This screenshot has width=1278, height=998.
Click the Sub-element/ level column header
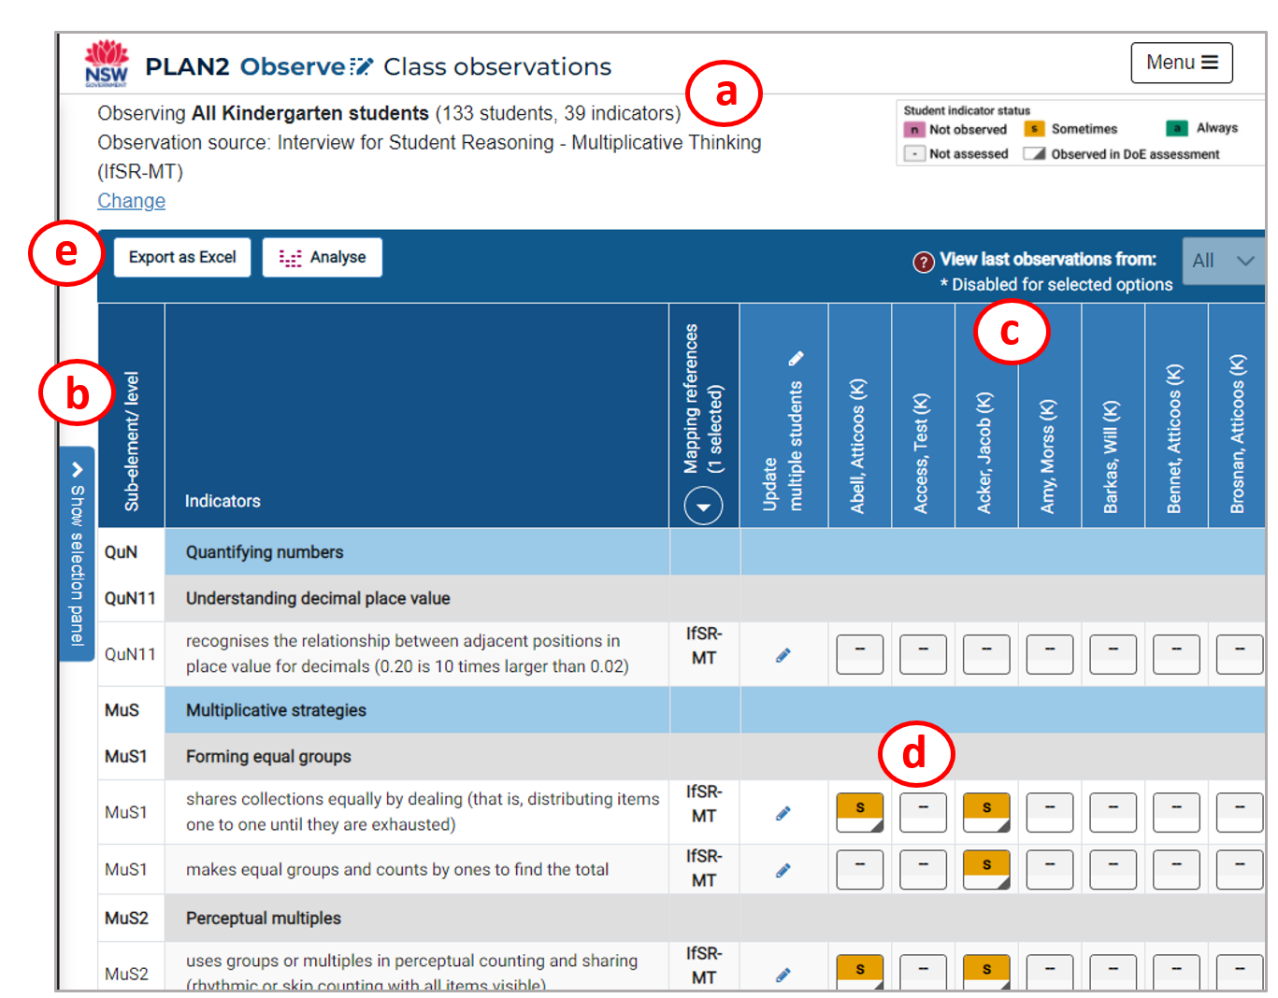point(132,416)
